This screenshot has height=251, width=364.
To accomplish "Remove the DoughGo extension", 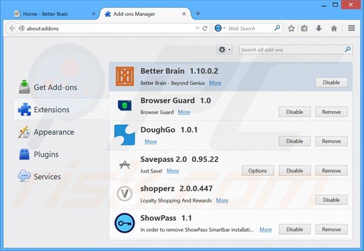I will coord(331,141).
